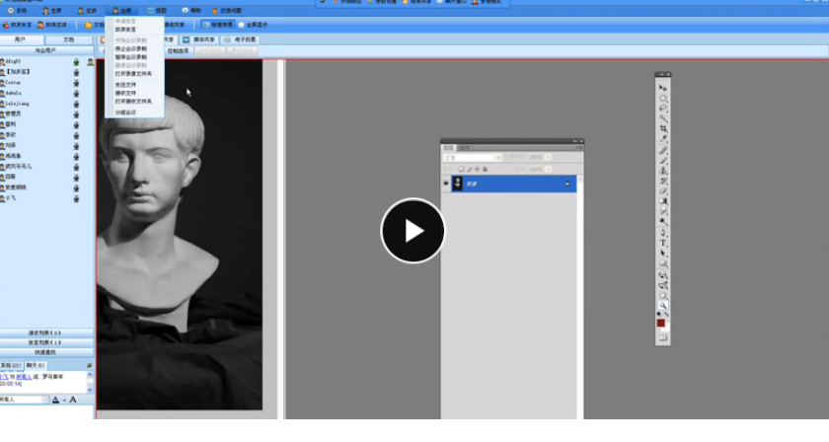This screenshot has width=829, height=442.
Task: Hide the background layer via eye icon
Action: [x=446, y=184]
